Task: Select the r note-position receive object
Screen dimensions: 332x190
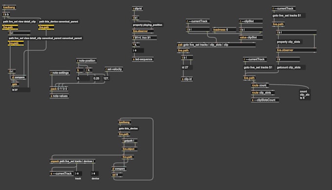Action: pyautogui.click(x=86, y=61)
